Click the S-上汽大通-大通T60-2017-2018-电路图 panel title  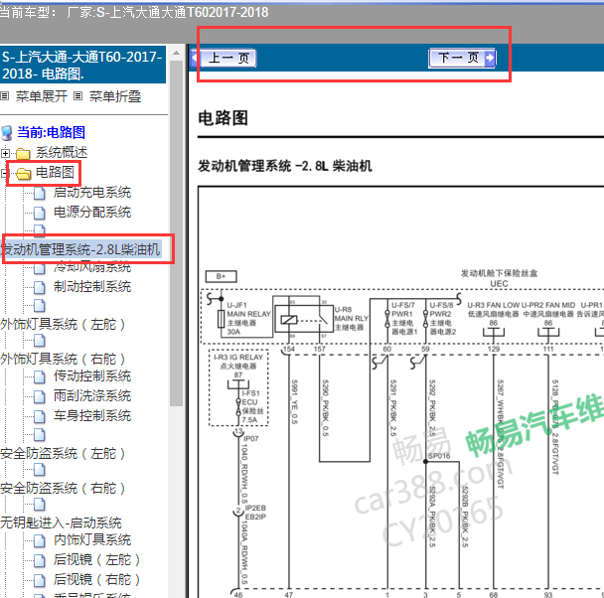coord(82,65)
